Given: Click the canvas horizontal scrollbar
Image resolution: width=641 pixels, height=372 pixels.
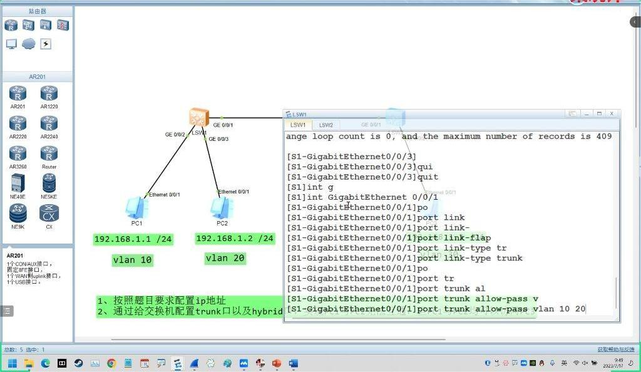Looking at the screenshot, I should pos(278,339).
